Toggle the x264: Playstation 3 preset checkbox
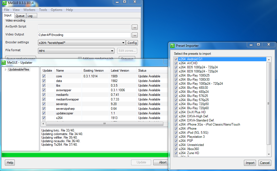Screen dimensions: 277x171 (176, 137)
